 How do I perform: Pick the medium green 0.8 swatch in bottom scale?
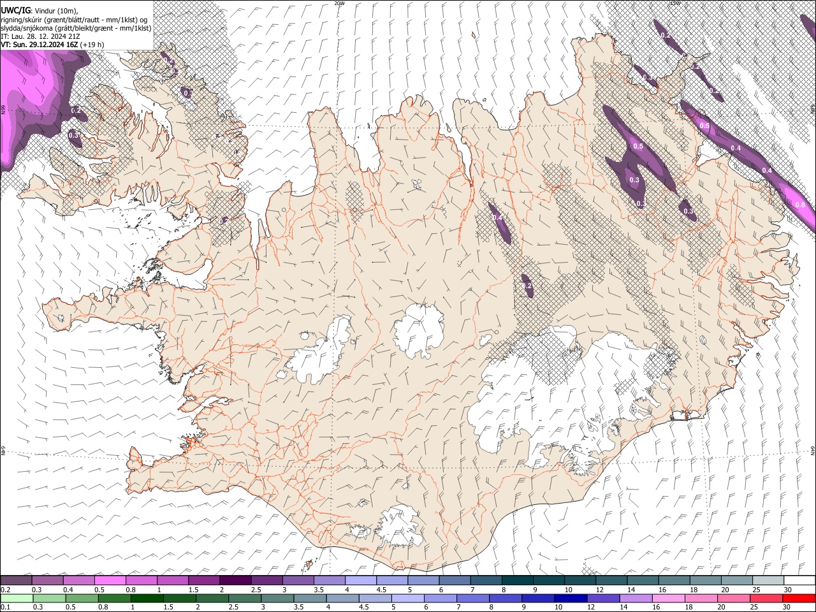[x=114, y=598]
